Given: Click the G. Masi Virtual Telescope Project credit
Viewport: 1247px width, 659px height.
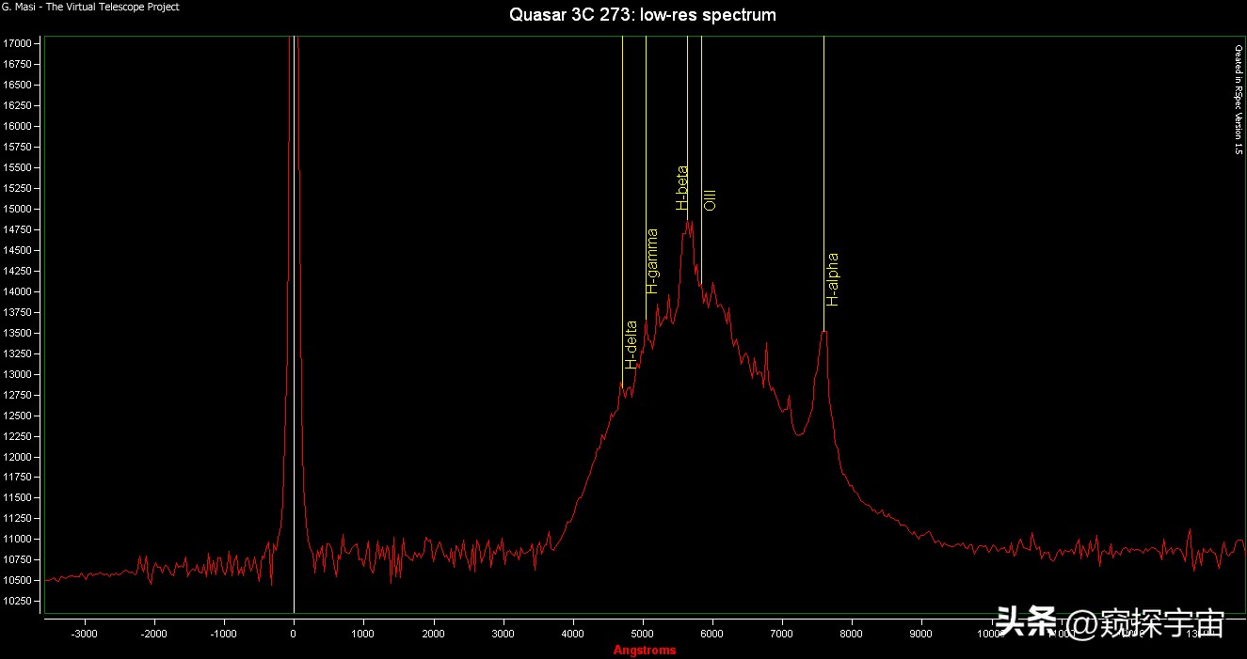Looking at the screenshot, I should [x=90, y=7].
